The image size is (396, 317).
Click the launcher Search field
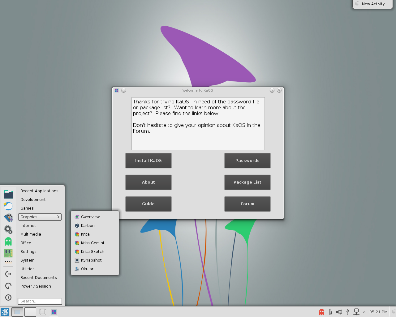pos(40,301)
